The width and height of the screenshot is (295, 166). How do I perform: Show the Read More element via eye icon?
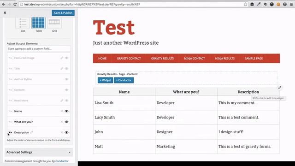(x=66, y=101)
